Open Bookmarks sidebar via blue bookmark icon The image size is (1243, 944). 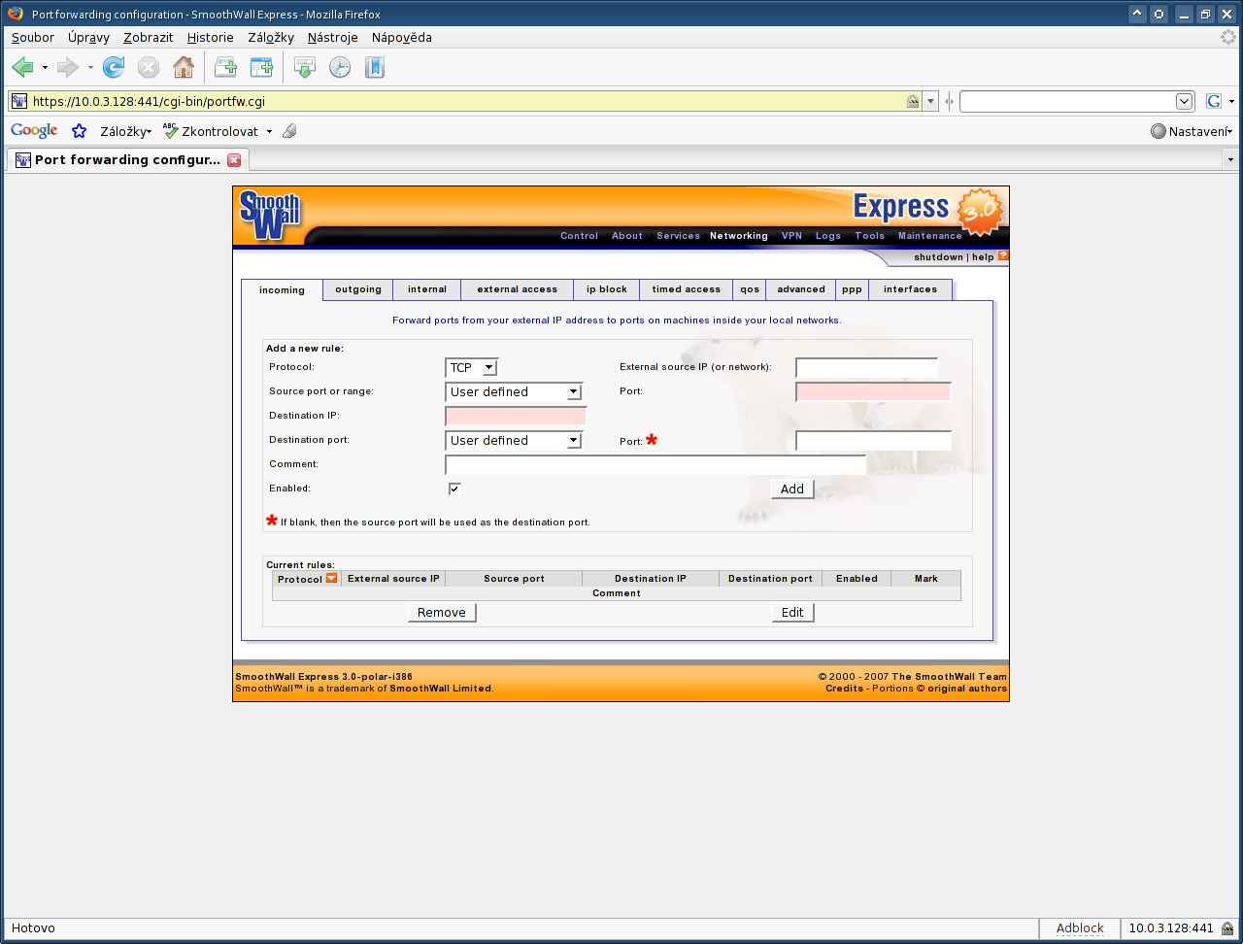click(x=375, y=67)
